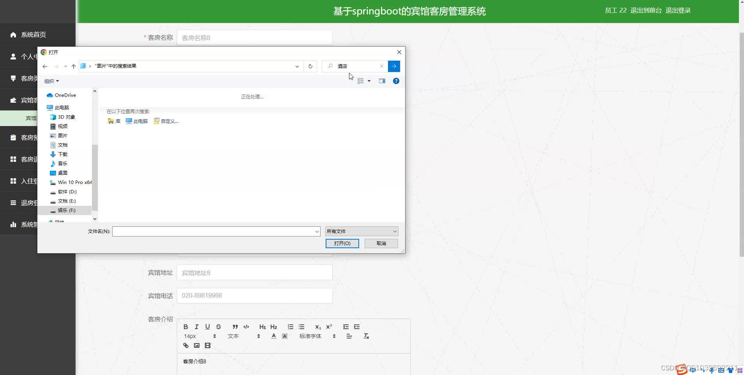Image resolution: width=744 pixels, height=375 pixels.
Task: Select 图片 in the navigation pane
Action: (x=59, y=135)
